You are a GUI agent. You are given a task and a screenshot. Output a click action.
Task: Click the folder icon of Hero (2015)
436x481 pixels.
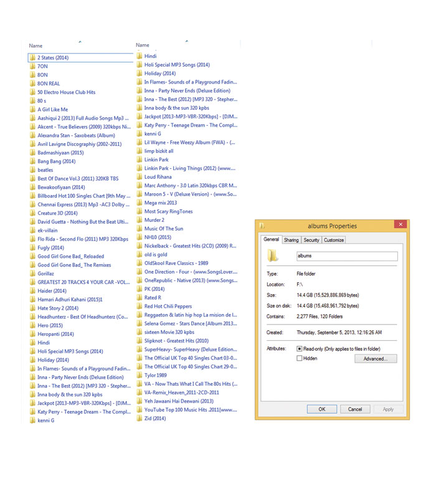coord(32,325)
